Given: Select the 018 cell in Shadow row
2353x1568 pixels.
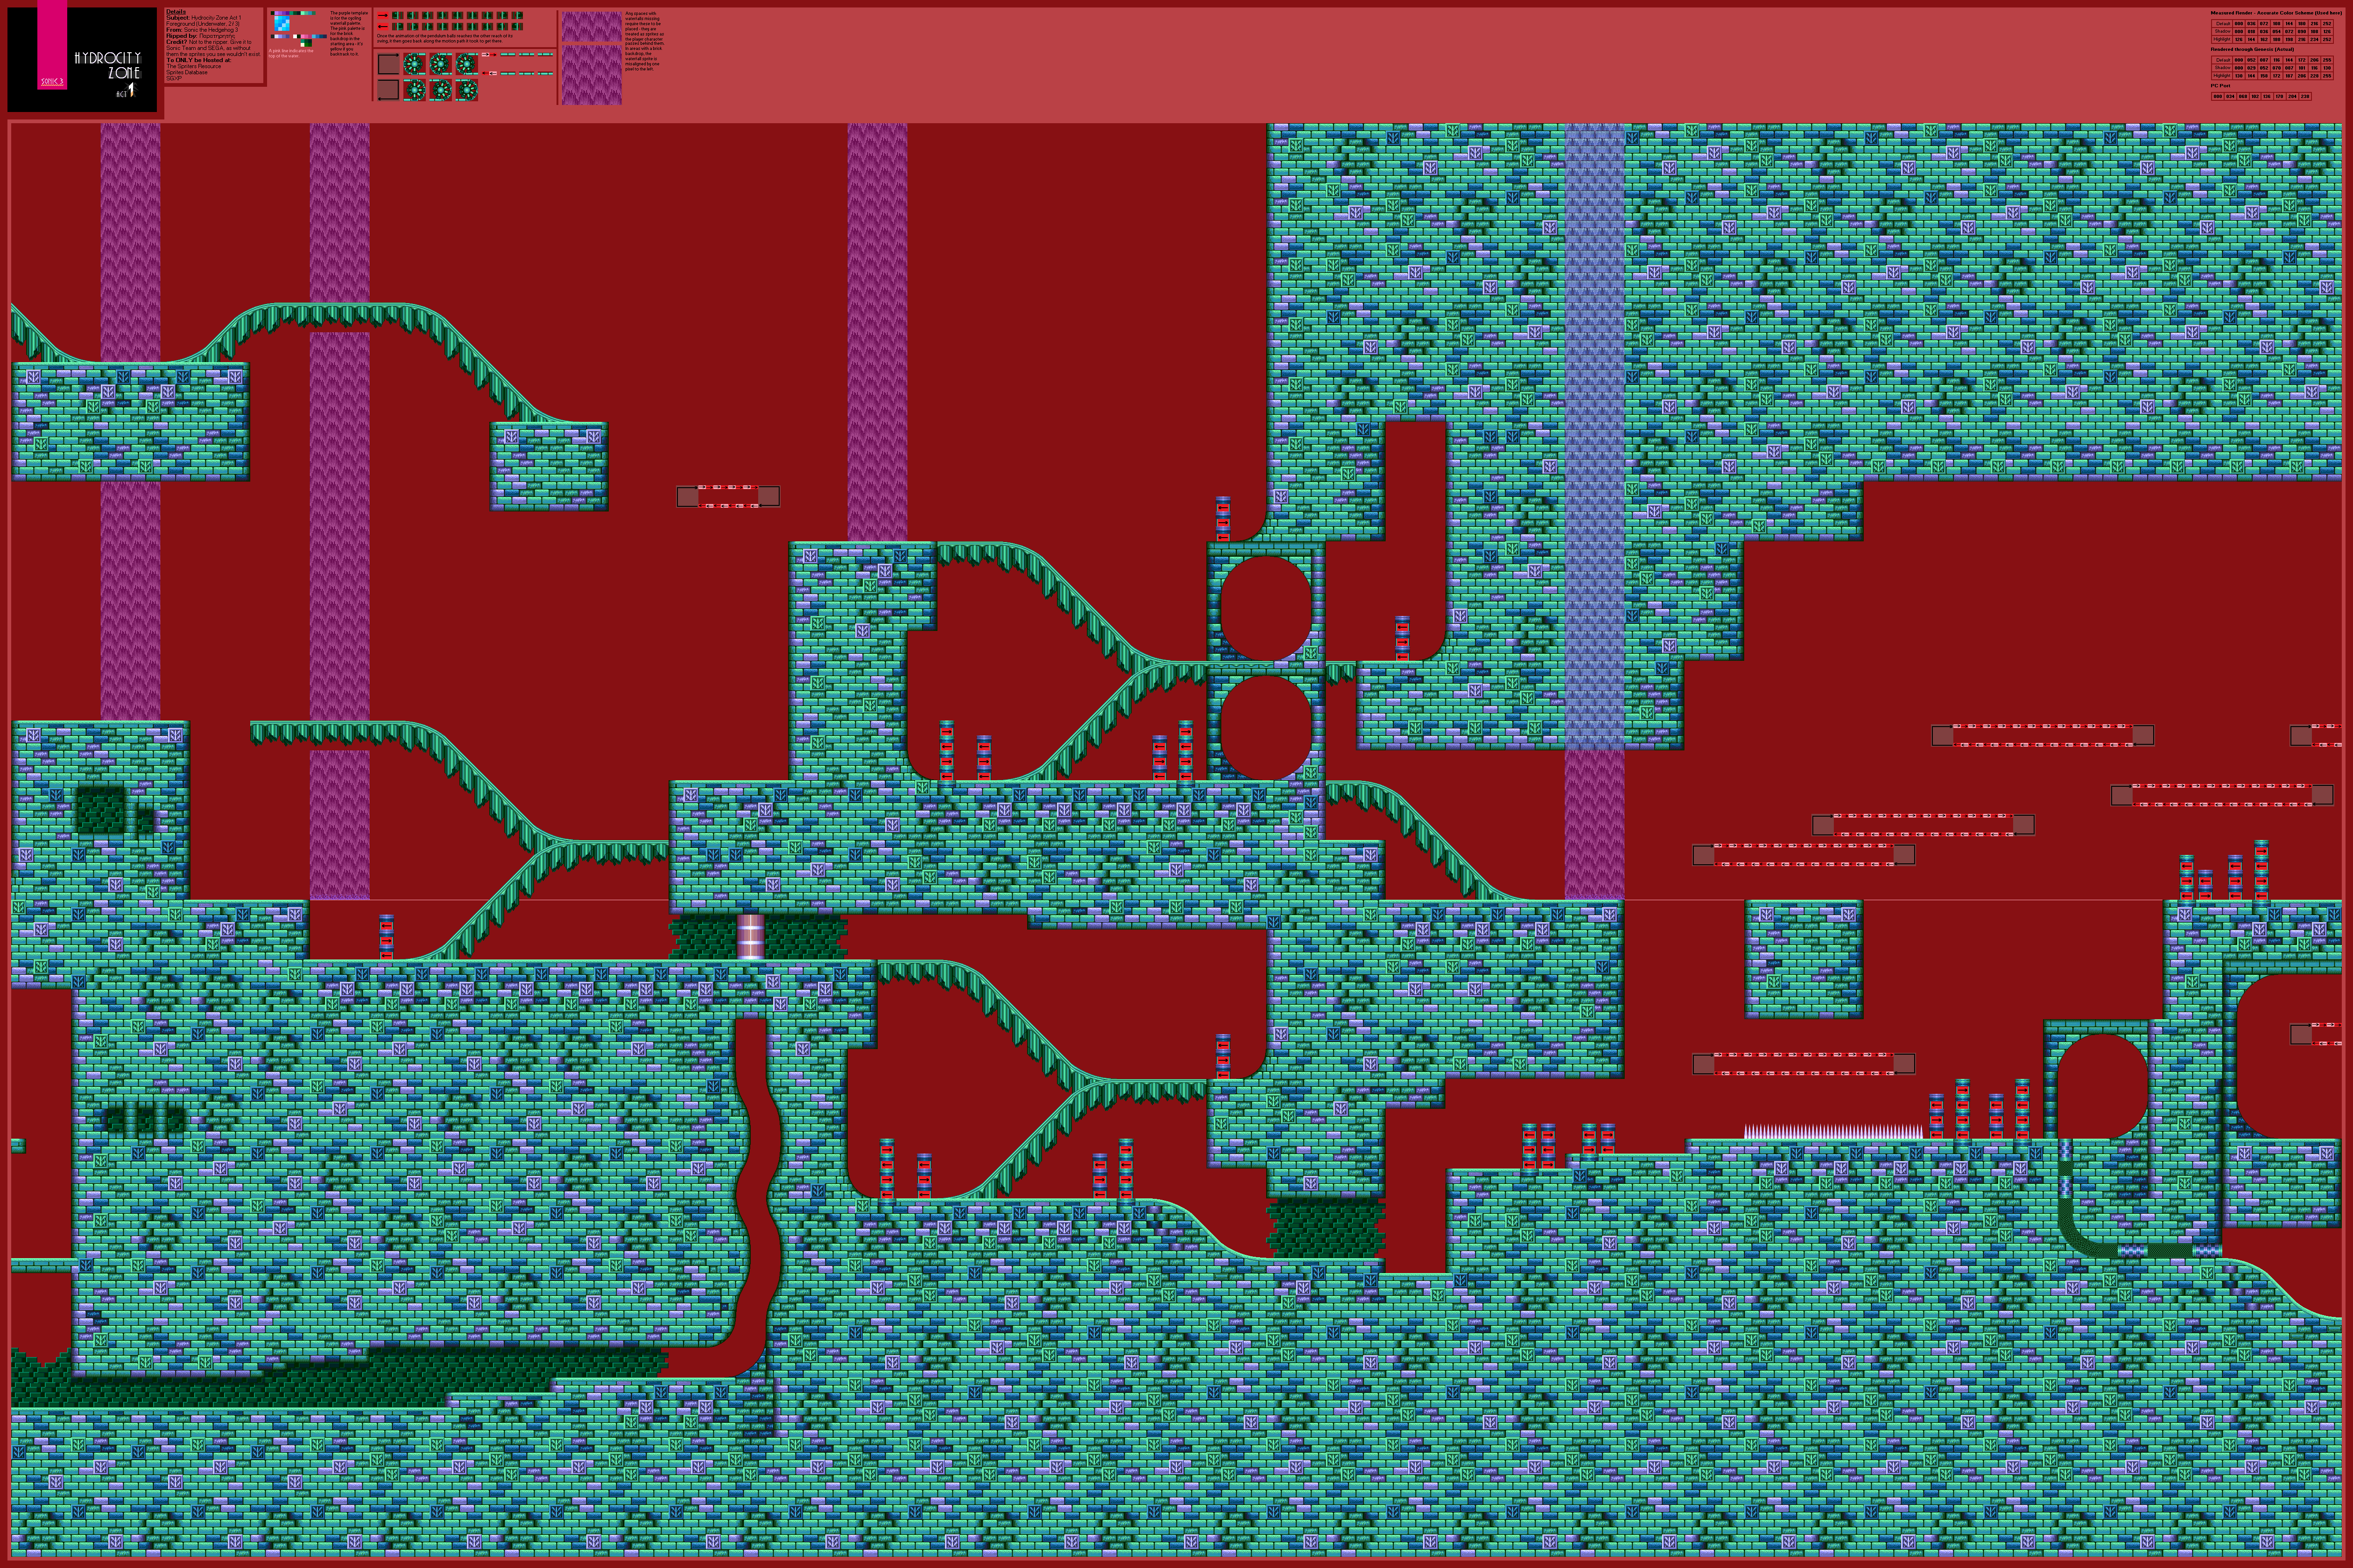Looking at the screenshot, I should [2252, 32].
